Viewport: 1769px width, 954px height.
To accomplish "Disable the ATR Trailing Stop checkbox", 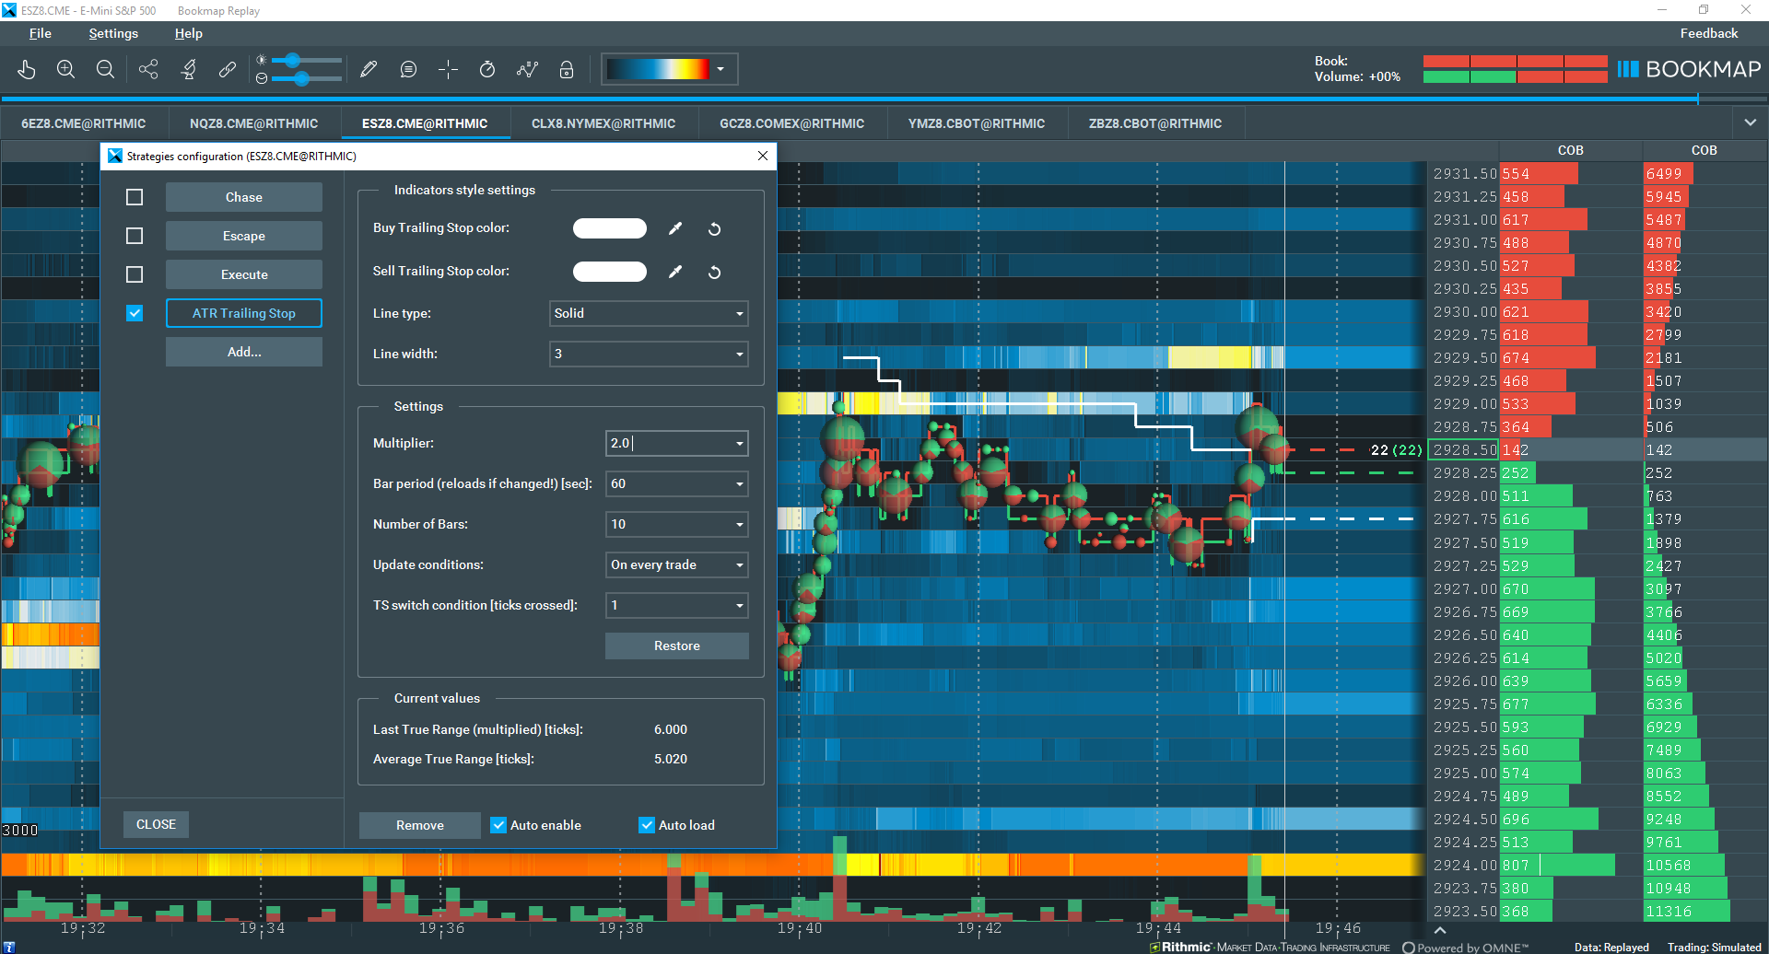I will coord(135,313).
